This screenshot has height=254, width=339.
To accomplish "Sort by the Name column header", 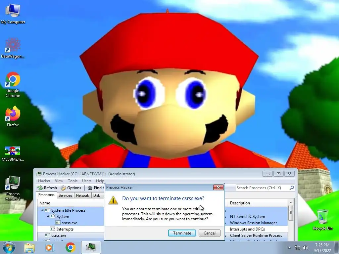I will point(71,203).
